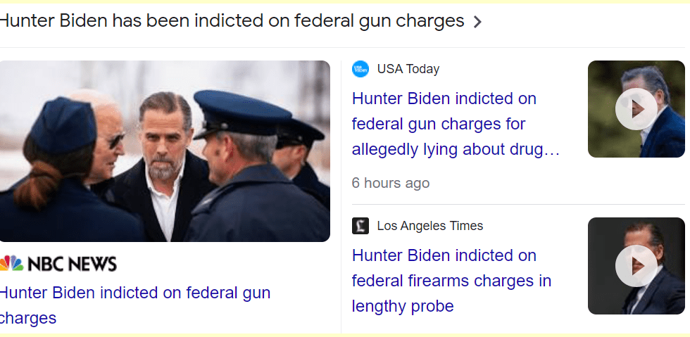
Task: Open the 'federal firearms charges in lengthy probe' article
Action: coord(451,281)
